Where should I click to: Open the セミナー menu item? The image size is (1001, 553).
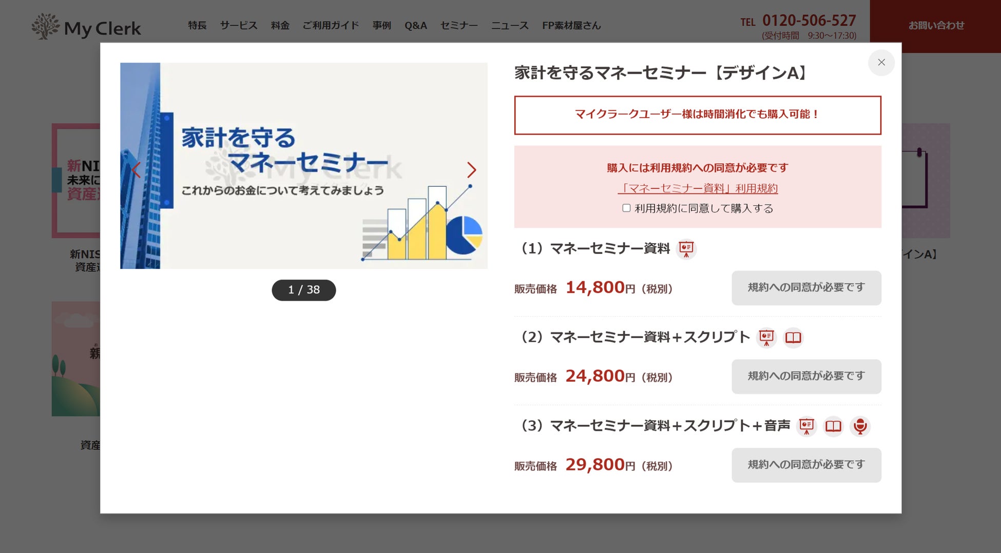[x=459, y=25]
